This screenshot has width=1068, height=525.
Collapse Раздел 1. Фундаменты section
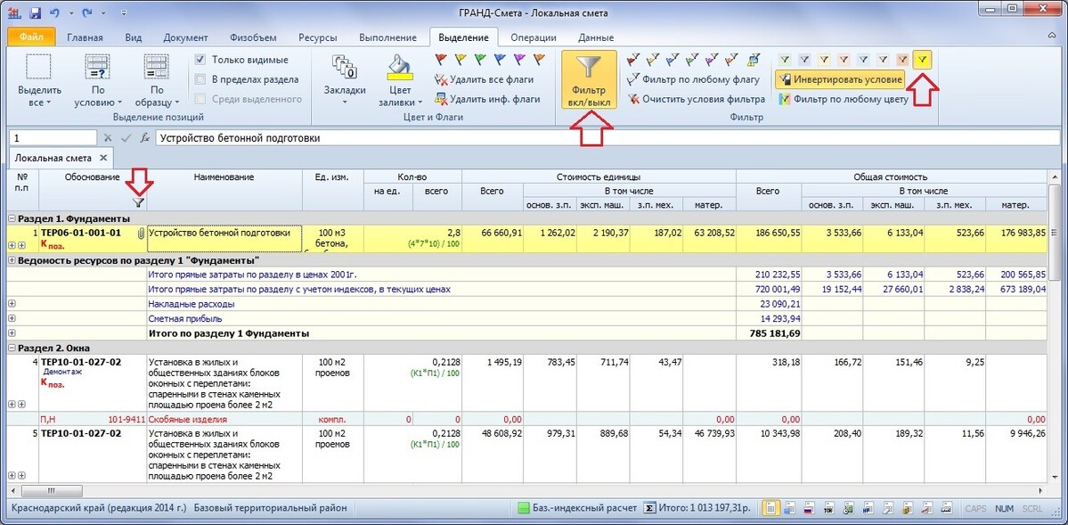(12, 219)
